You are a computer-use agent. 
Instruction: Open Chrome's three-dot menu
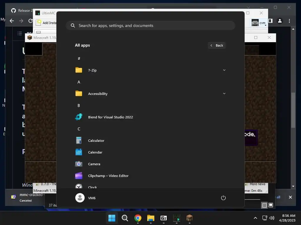click(289, 21)
